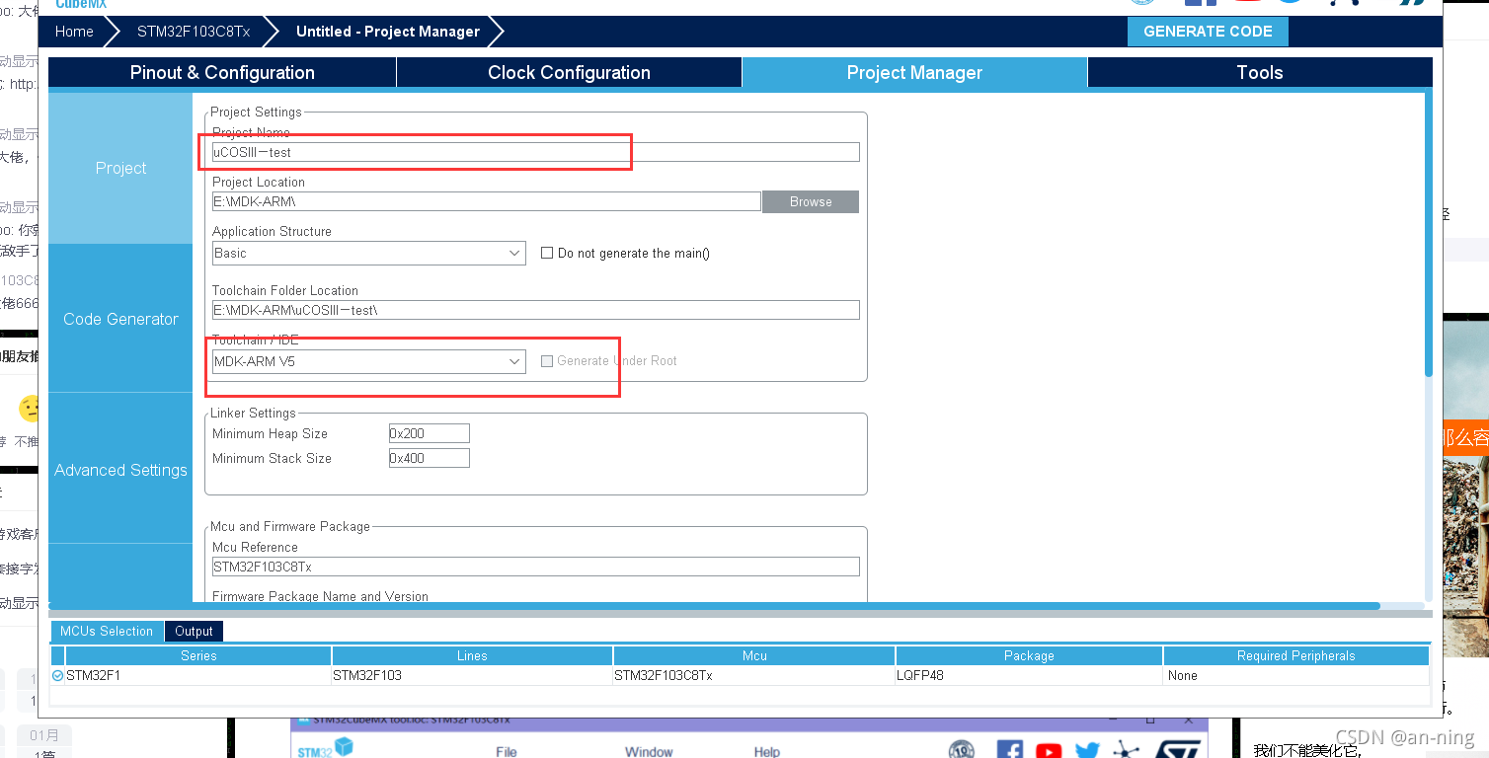Click the Required Peripherals column header
The width and height of the screenshot is (1489, 758).
pyautogui.click(x=1295, y=655)
